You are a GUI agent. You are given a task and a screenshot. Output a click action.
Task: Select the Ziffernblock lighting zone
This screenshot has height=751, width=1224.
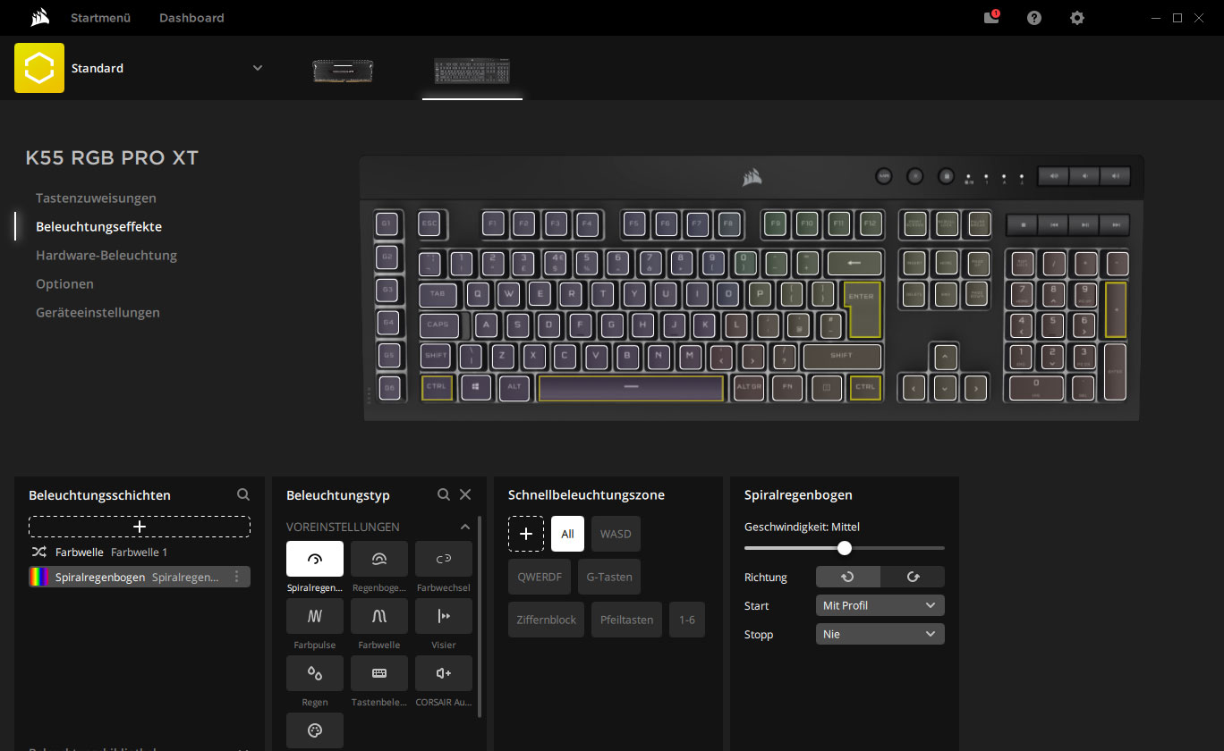[546, 620]
